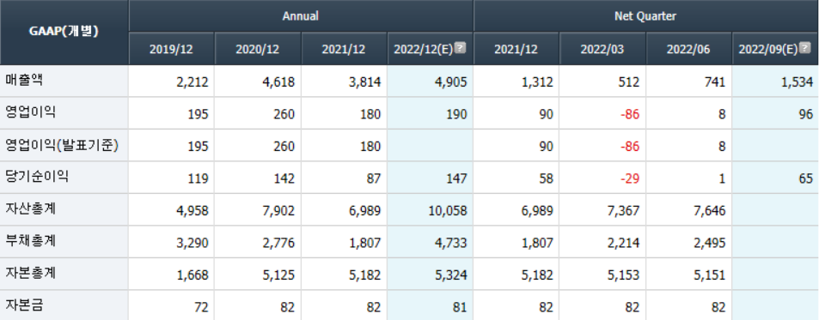Select the 매출액 value 512
819x320 pixels.
pyautogui.click(x=628, y=82)
